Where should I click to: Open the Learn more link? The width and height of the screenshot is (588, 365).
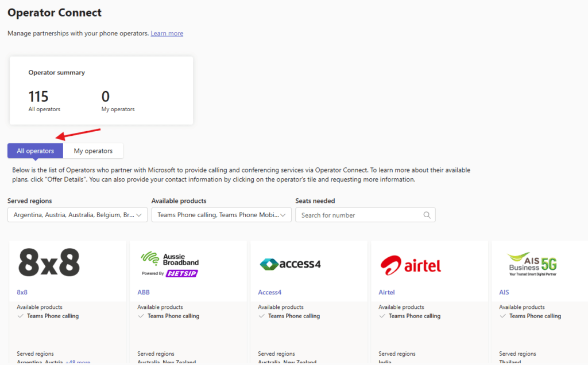167,33
